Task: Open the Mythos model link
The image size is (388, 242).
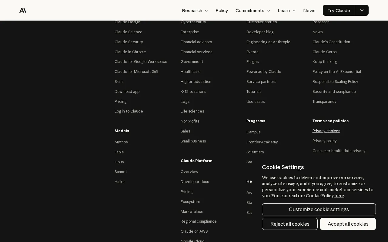Action: point(121,142)
